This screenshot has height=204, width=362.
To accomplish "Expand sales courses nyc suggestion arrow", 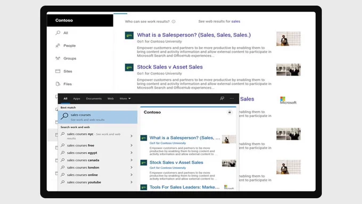I will 131,136.
